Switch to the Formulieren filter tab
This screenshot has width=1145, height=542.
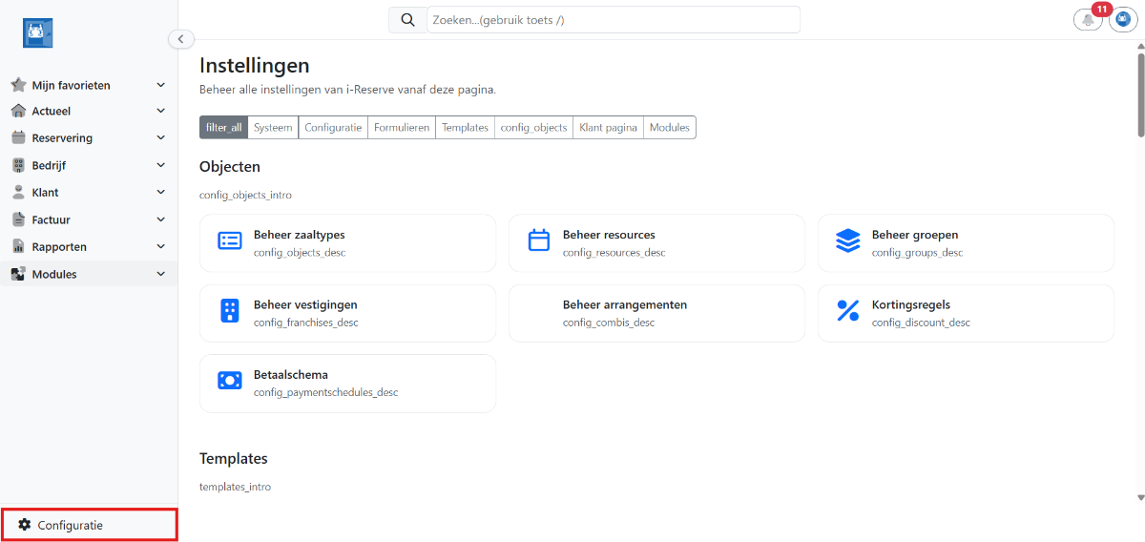[402, 128]
